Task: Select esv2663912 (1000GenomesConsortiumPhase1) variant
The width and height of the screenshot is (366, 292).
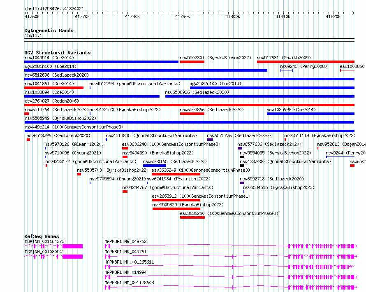Action: click(x=201, y=196)
